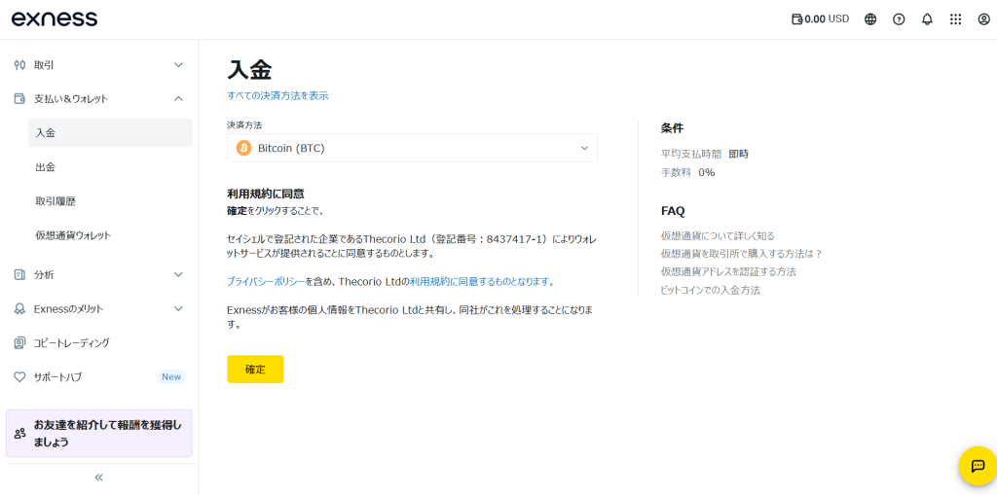This screenshot has width=997, height=495.
Task: Select 入金 in the sidebar
Action: (111, 133)
